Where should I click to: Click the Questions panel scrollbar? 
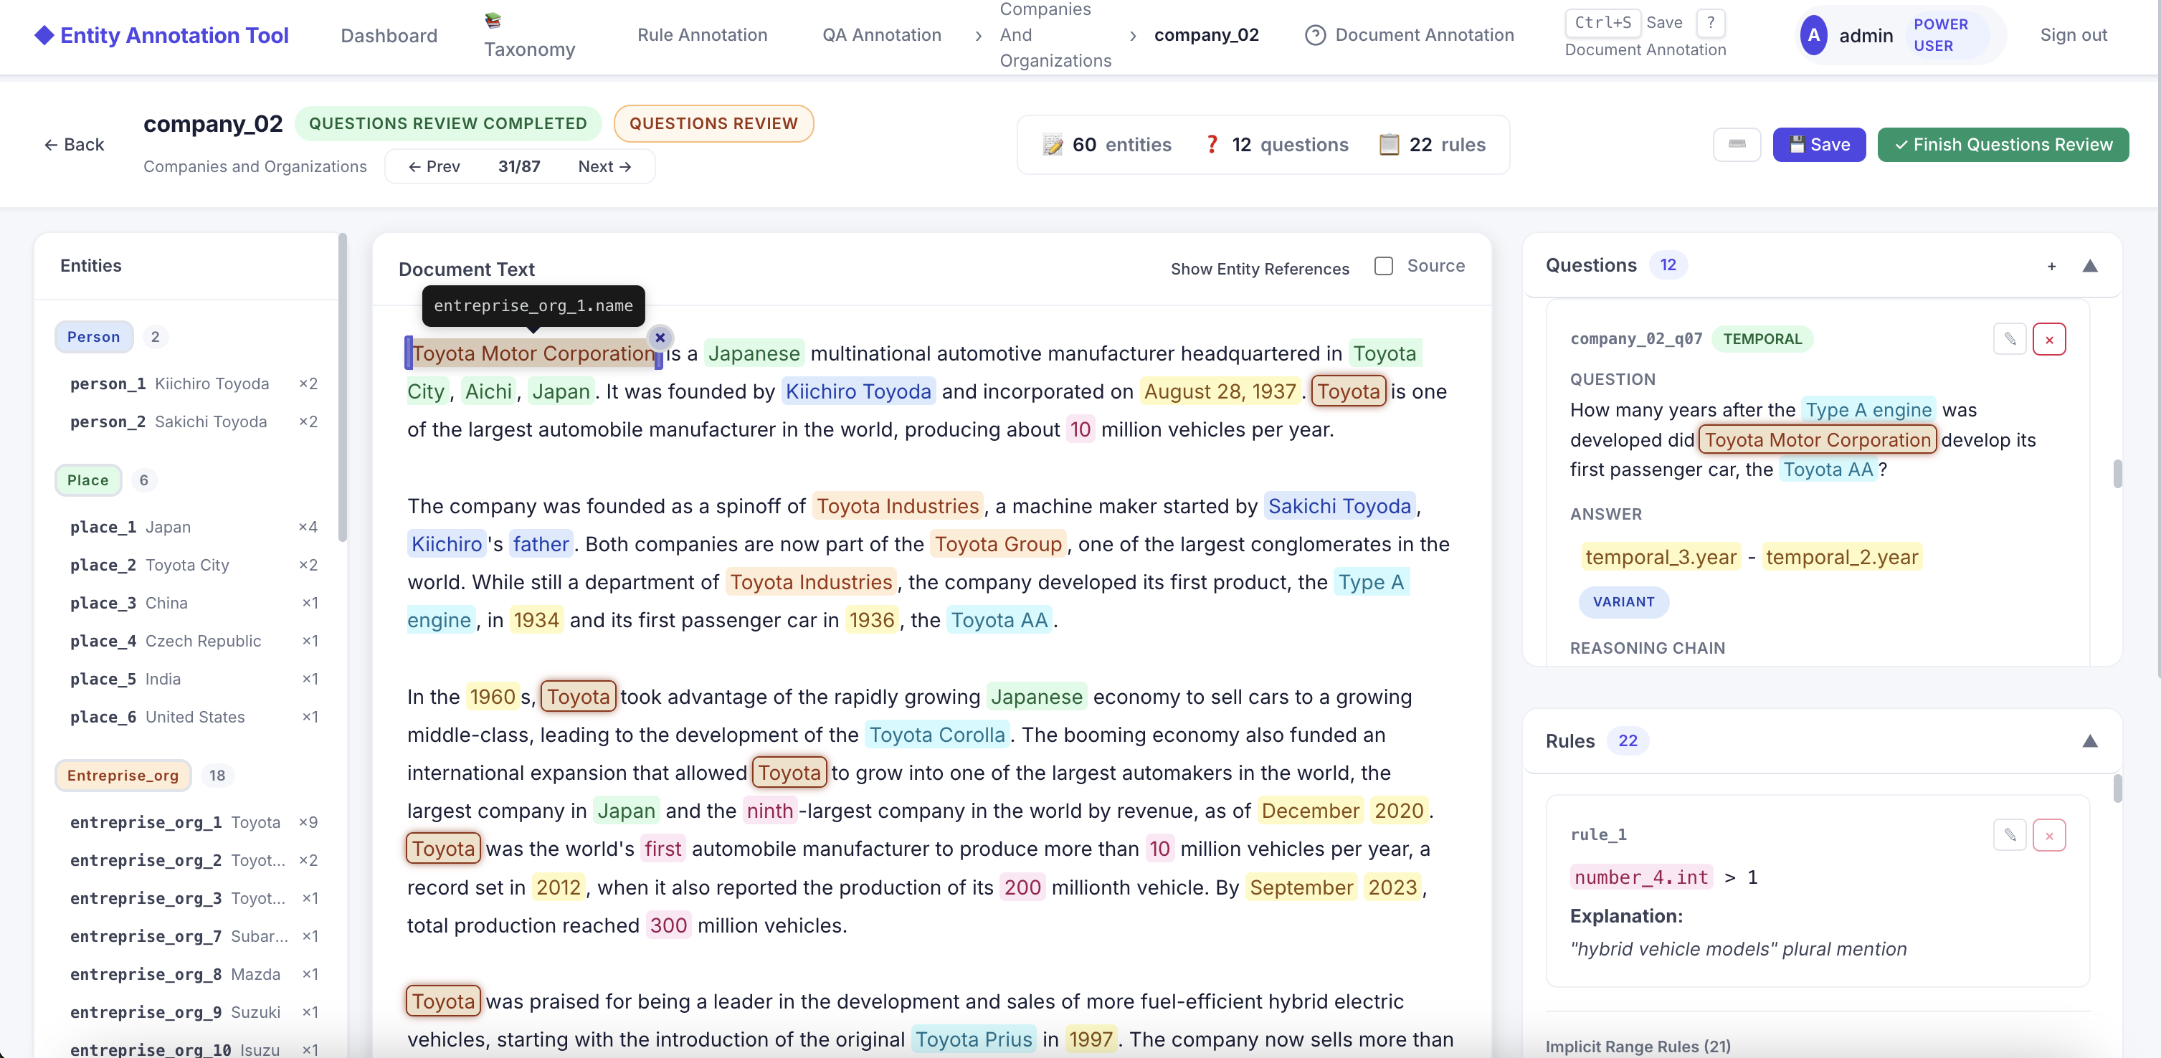coord(2117,474)
